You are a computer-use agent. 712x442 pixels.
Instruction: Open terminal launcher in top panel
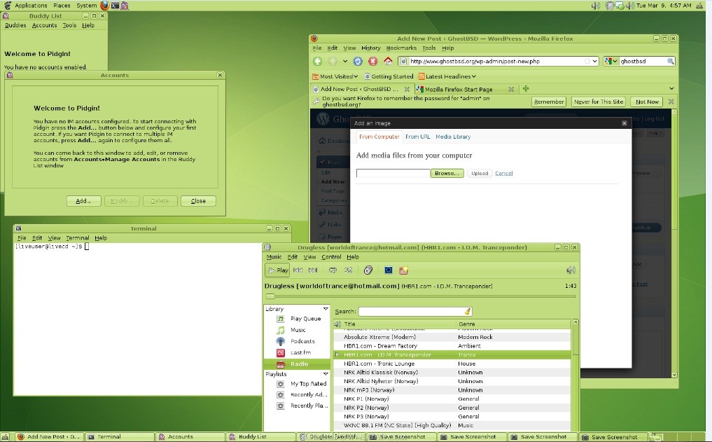pos(115,6)
